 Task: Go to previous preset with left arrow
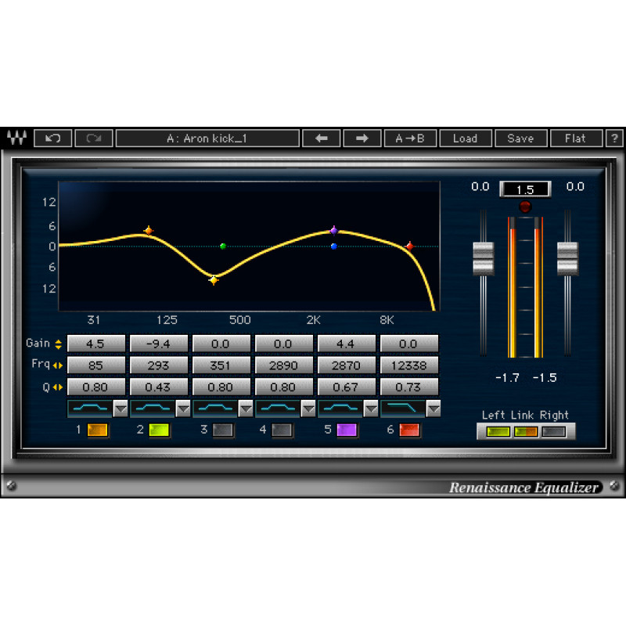[322, 139]
